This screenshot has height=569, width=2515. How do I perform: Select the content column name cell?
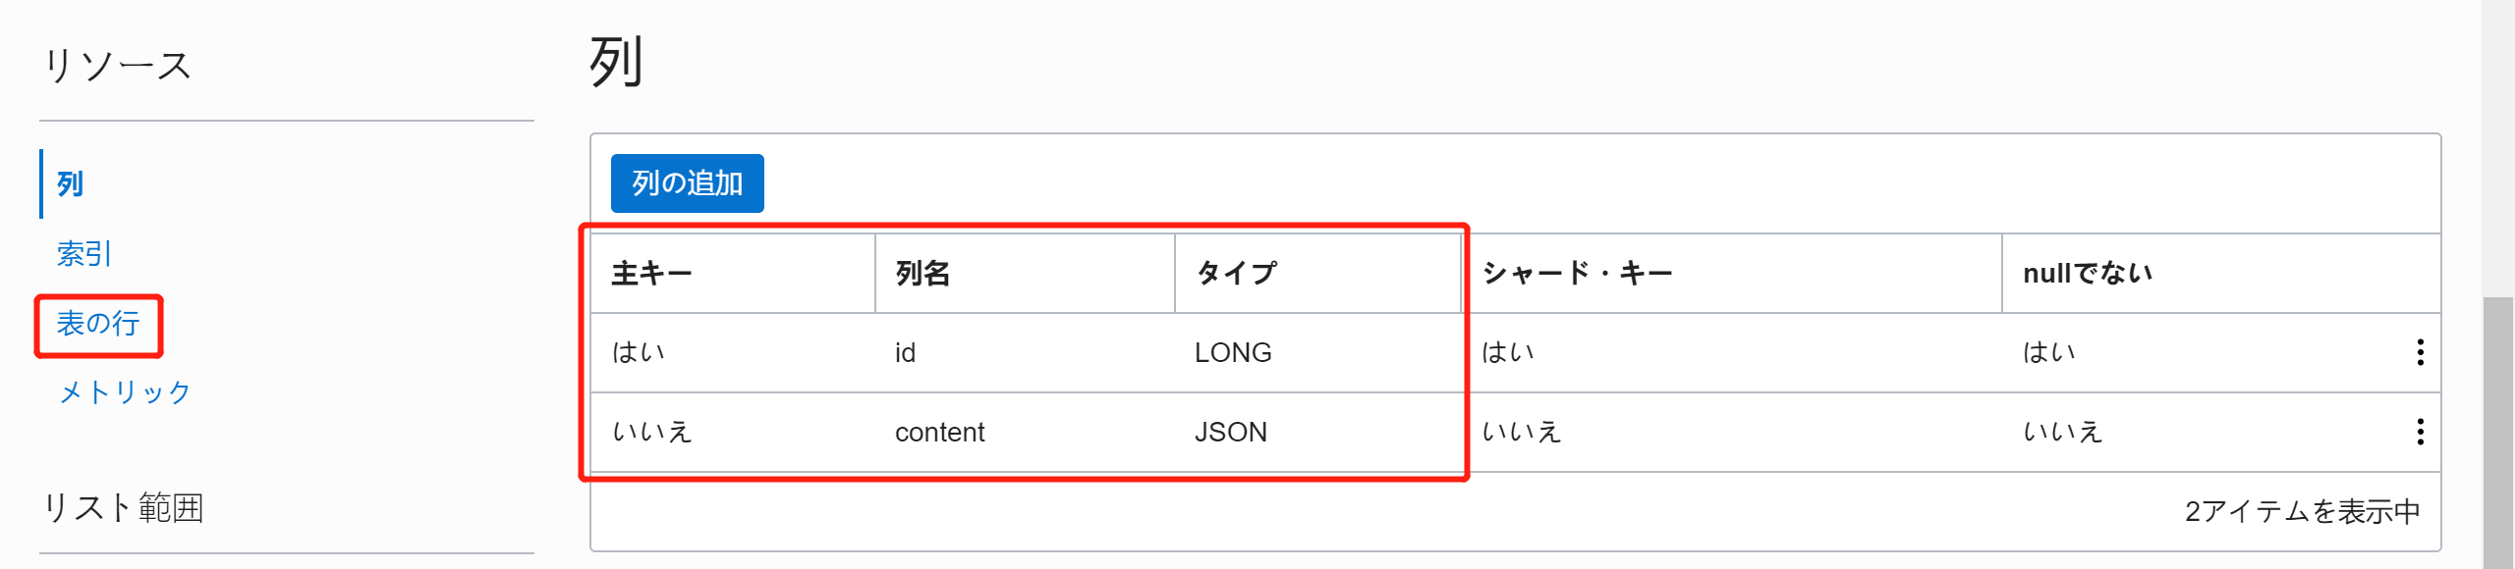point(939,433)
